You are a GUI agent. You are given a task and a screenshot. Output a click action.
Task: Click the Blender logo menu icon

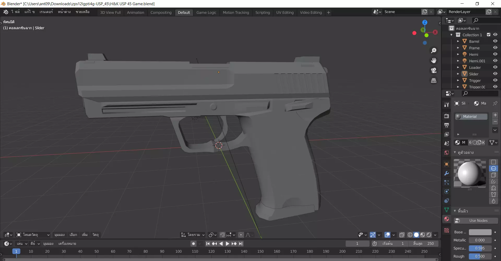pos(6,12)
